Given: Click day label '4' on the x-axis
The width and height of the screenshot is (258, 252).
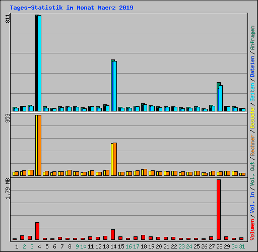Looking at the screenshot, I should point(39,246).
